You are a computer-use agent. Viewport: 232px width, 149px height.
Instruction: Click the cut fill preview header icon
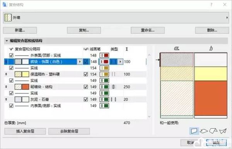pos(177,48)
